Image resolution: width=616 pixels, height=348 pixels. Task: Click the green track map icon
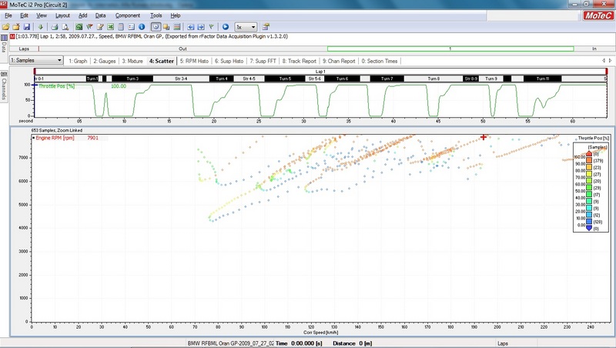79,27
